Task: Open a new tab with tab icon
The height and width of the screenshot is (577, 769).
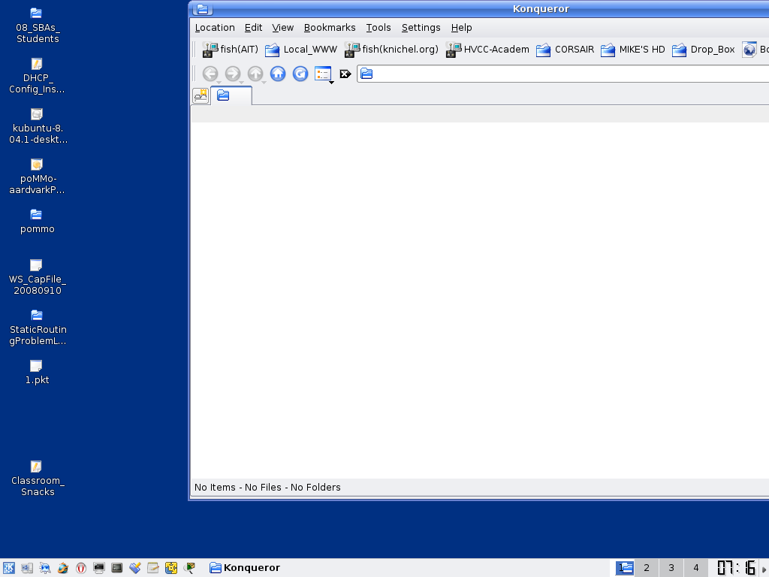Action: [x=201, y=95]
